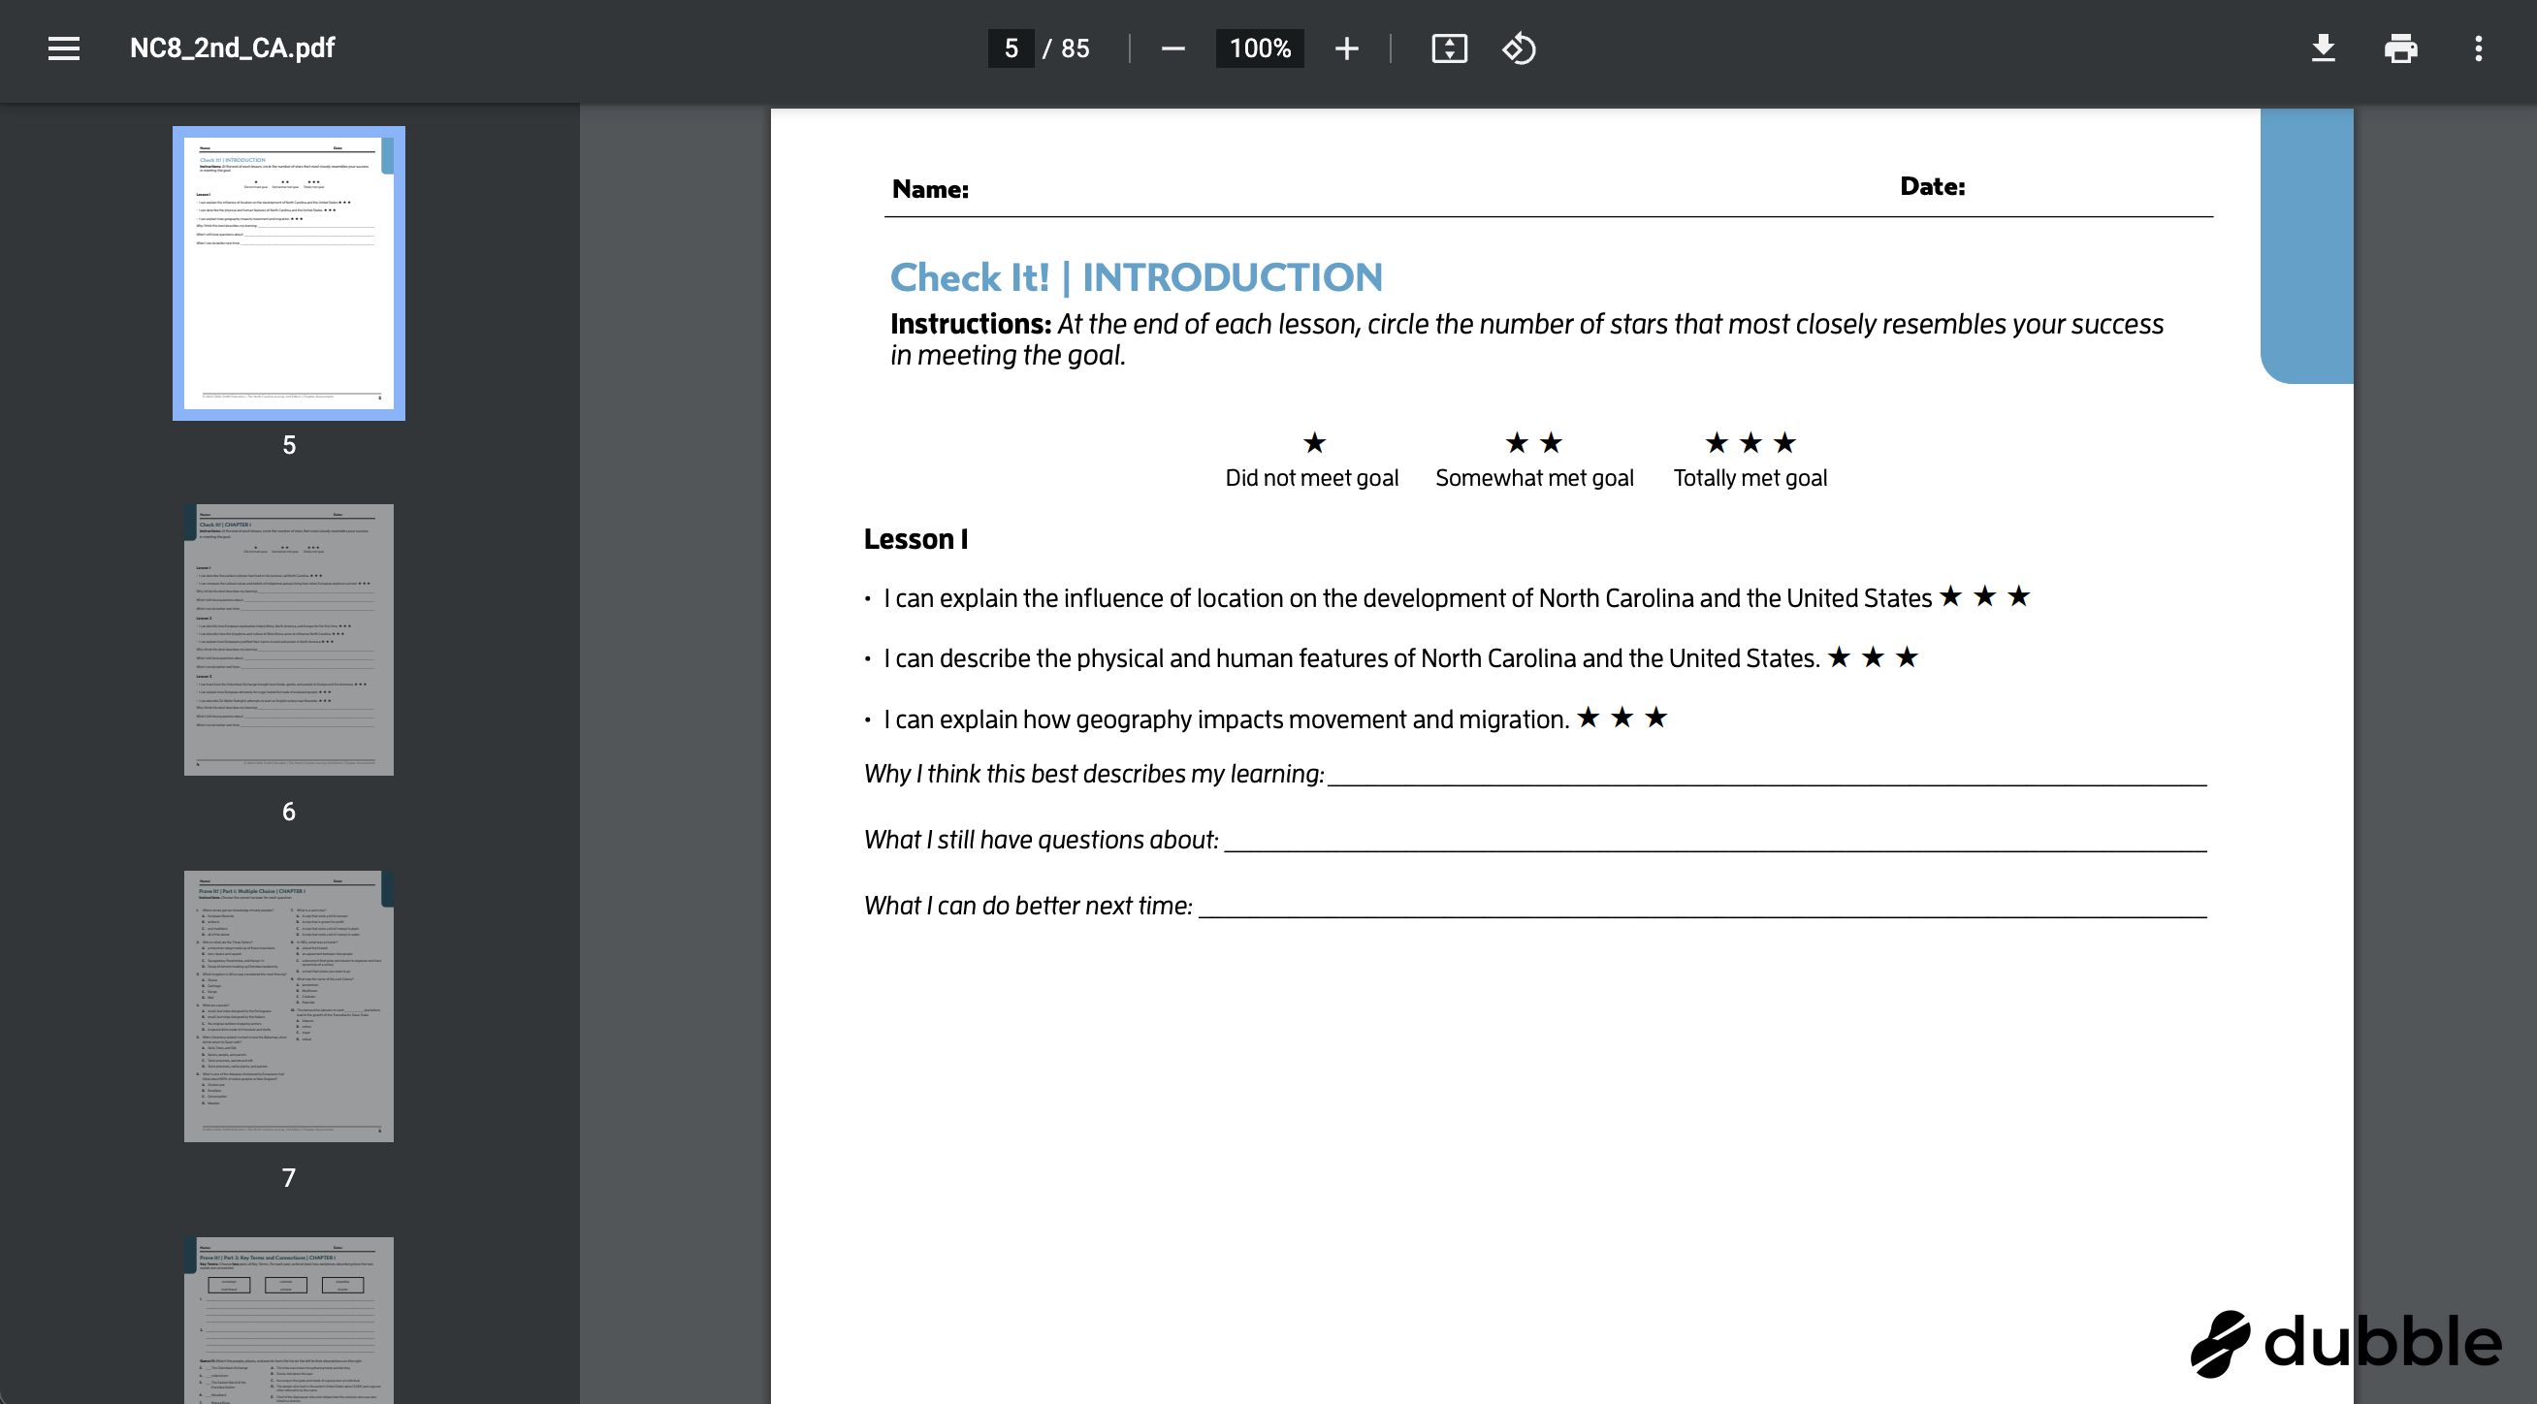Viewport: 2537px width, 1404px height.
Task: Click the page number 6 label under thumbnail
Action: point(289,812)
